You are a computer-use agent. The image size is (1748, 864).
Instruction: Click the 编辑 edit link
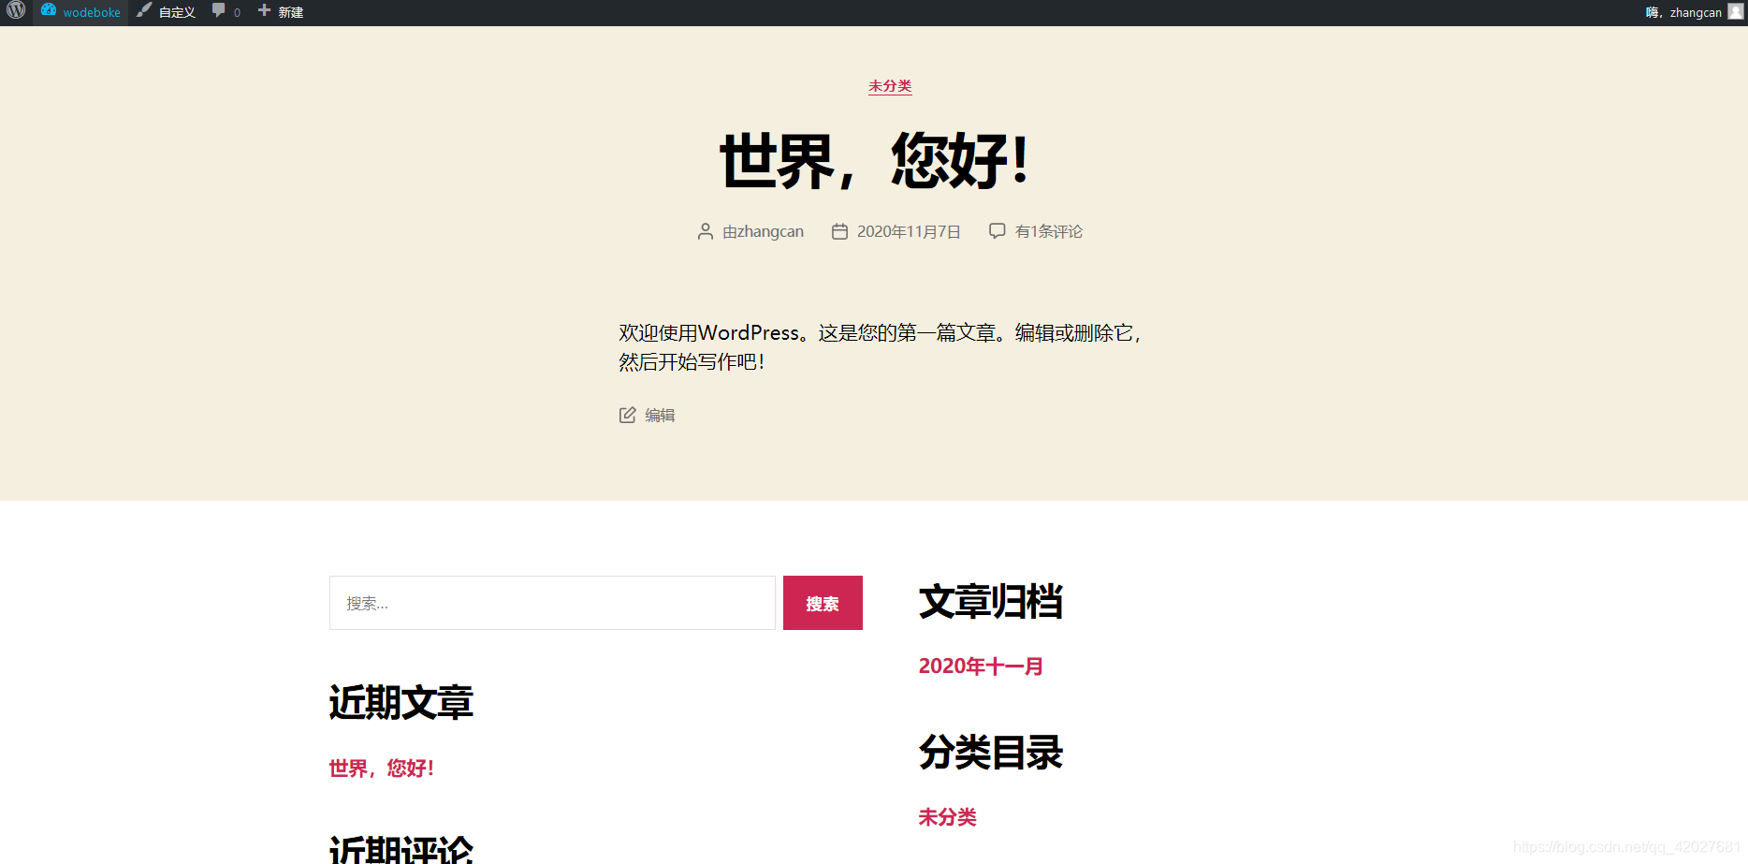pyautogui.click(x=660, y=415)
